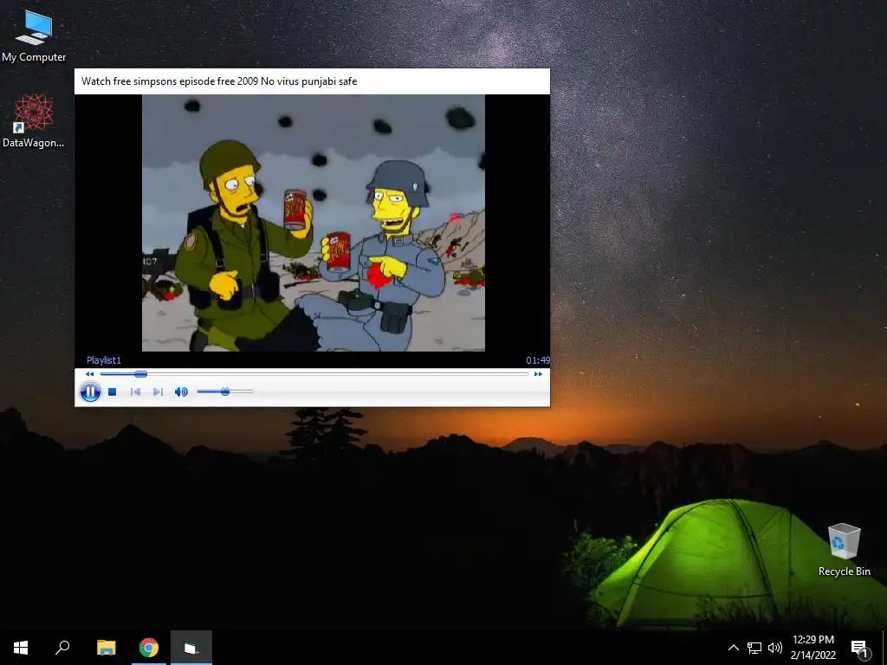Click the seek bar position handle
This screenshot has width=887, height=665.
point(141,374)
